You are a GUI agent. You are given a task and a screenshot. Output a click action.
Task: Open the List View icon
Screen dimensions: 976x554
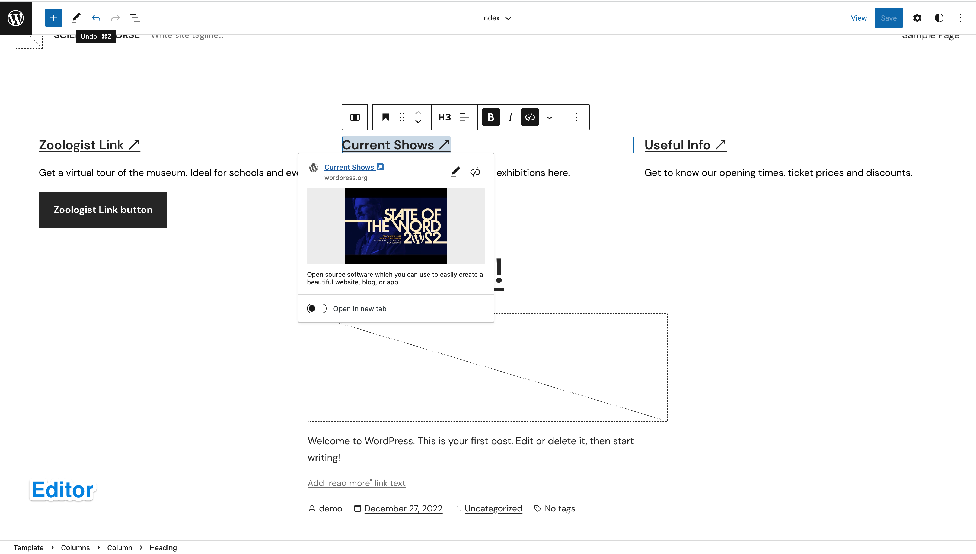135,18
